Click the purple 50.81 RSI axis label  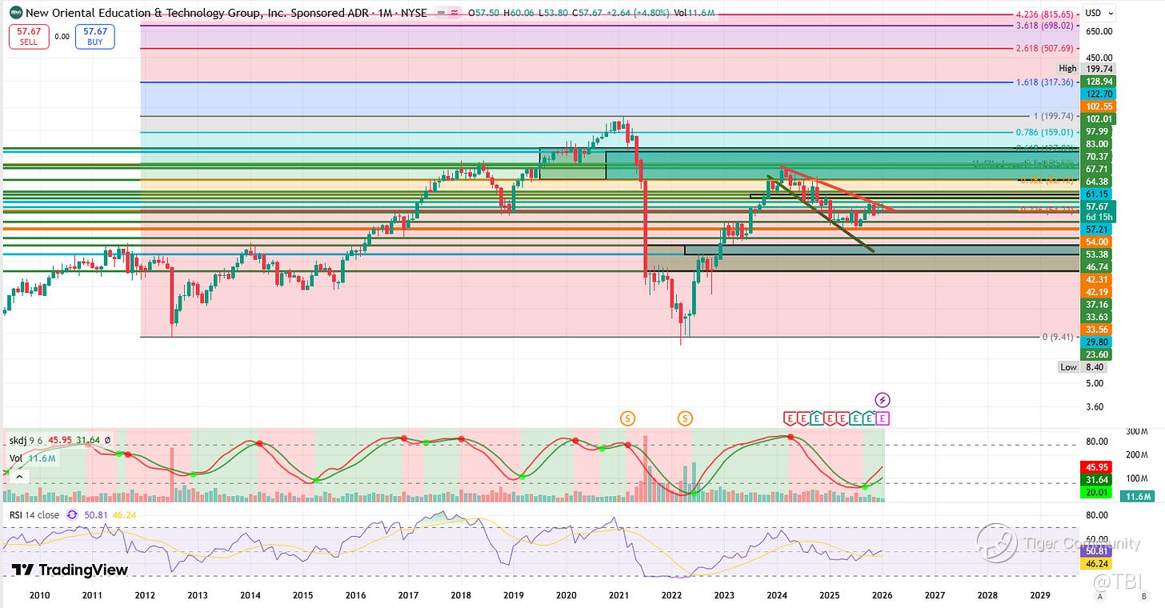pos(1097,551)
